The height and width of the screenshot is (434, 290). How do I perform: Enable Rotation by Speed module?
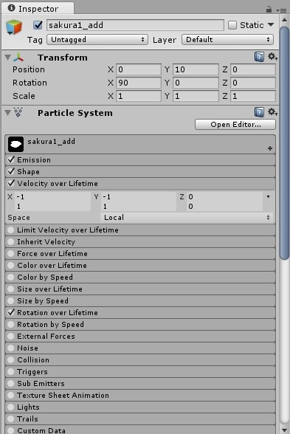coord(11,325)
